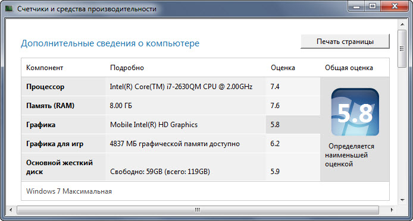Image resolution: width=413 pixels, height=221 pixels.
Task: Select the Процессор row label
Action: click(x=45, y=87)
